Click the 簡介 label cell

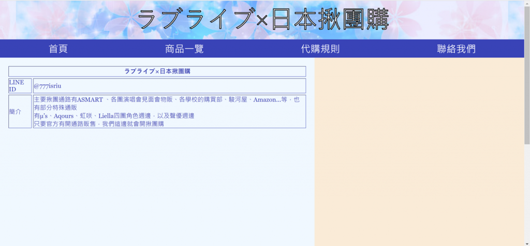tap(20, 112)
